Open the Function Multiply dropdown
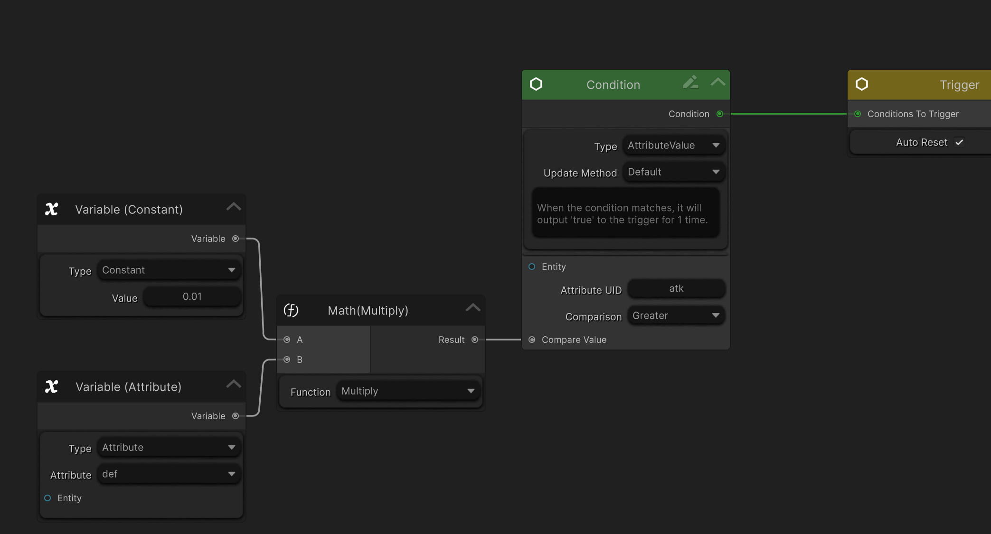Image resolution: width=991 pixels, height=534 pixels. [408, 391]
